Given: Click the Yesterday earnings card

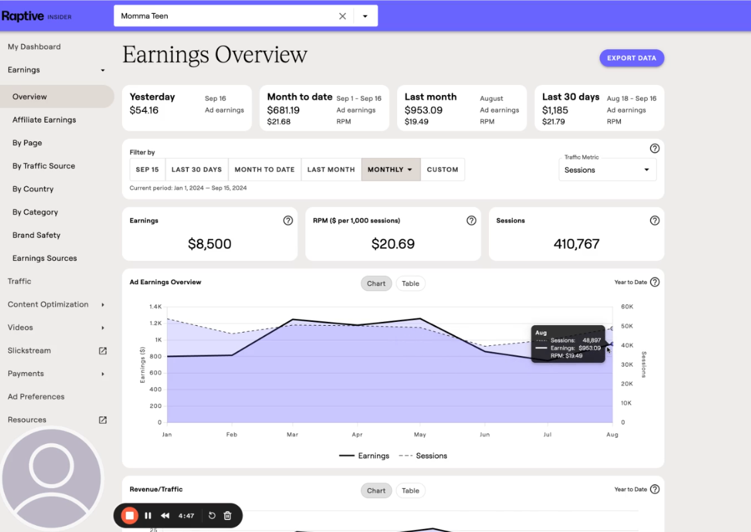Looking at the screenshot, I should pyautogui.click(x=187, y=108).
